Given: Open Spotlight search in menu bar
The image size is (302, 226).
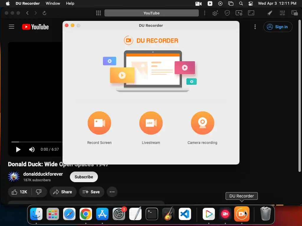Looking at the screenshot, I should pyautogui.click(x=241, y=4).
